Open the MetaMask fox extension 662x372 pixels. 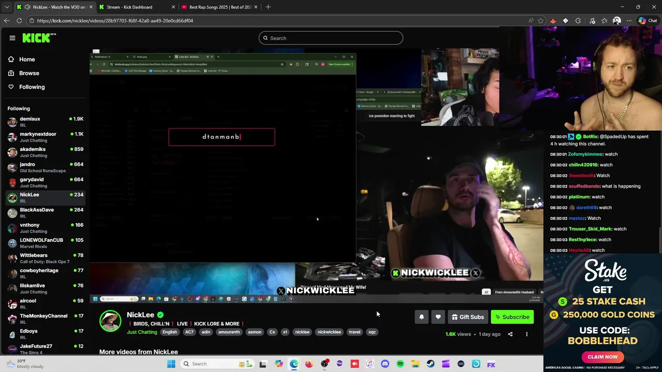[x=553, y=21]
